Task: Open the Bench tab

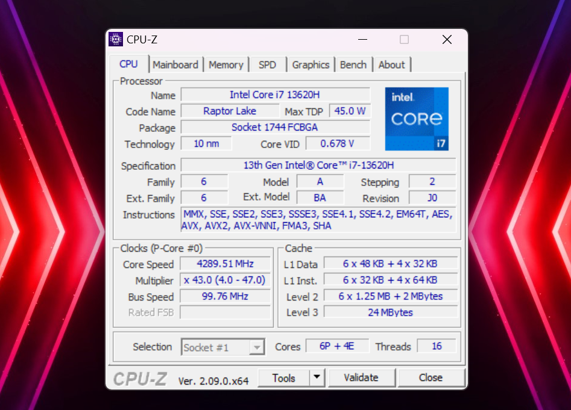Action: pyautogui.click(x=353, y=64)
